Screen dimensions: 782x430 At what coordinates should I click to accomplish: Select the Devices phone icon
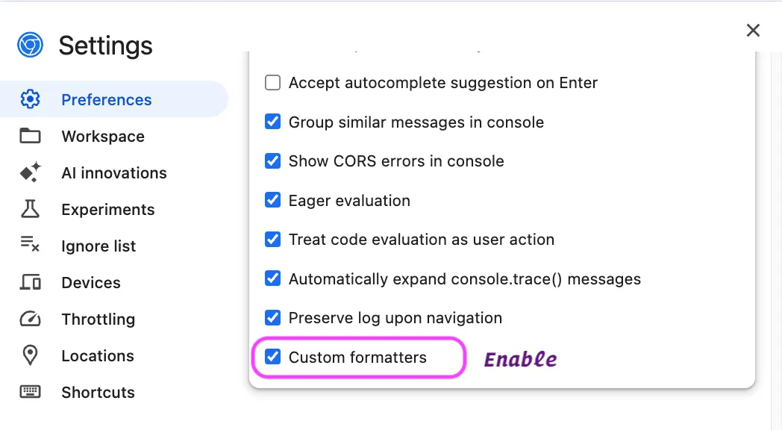click(x=30, y=282)
